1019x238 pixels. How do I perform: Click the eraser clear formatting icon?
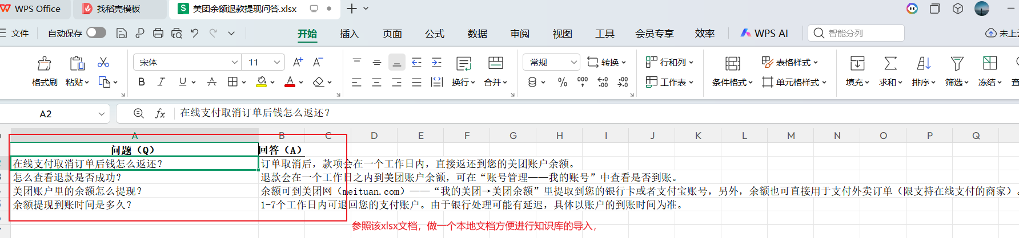pos(319,82)
